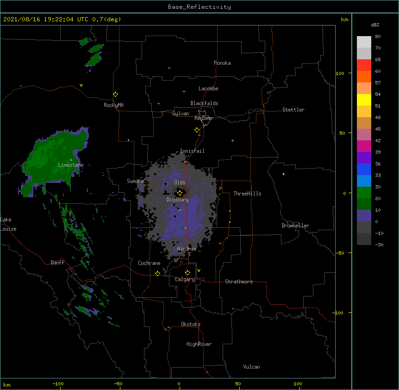This screenshot has height=390, width=399.
Task: Click the yellow v marker east of Calgary diamond
Action: click(x=199, y=270)
